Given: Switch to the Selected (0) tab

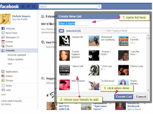Looking at the screenshot, I should point(73,31).
